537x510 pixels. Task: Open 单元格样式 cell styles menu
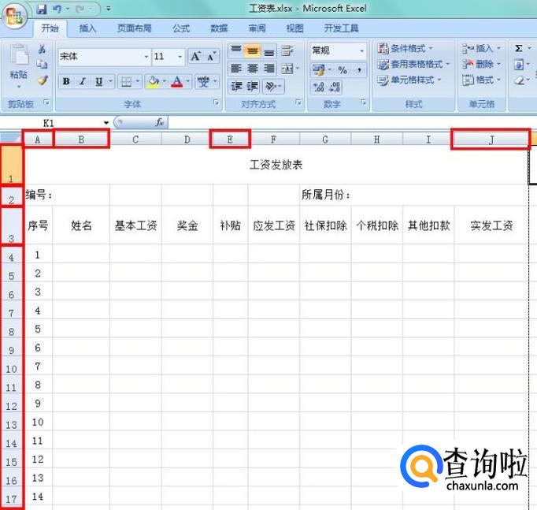409,80
